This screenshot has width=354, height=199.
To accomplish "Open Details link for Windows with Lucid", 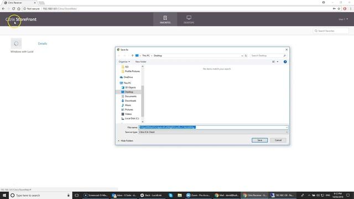I will 43,44.
